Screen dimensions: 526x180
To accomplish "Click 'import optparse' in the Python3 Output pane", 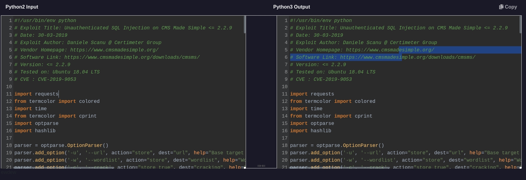I will coord(312,123).
